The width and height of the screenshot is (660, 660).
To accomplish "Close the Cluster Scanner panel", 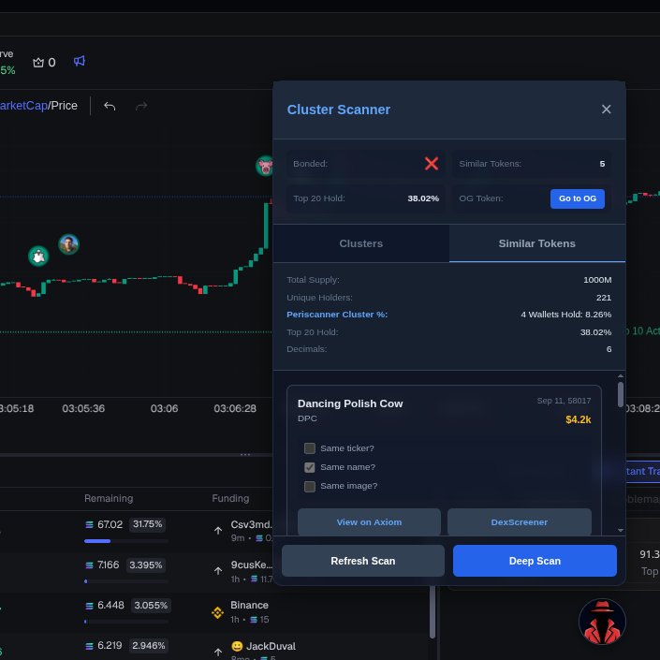I will pyautogui.click(x=606, y=110).
